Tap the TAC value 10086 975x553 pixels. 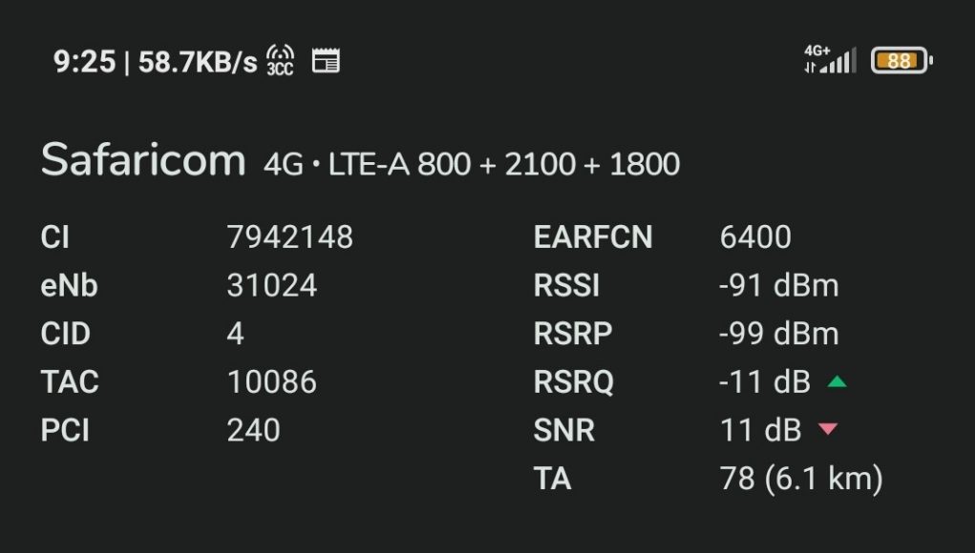(272, 381)
